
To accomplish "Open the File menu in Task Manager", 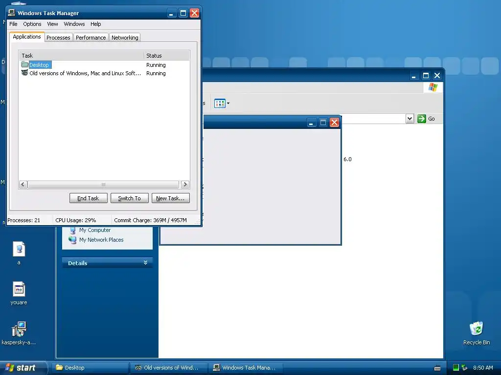I will 13,24.
